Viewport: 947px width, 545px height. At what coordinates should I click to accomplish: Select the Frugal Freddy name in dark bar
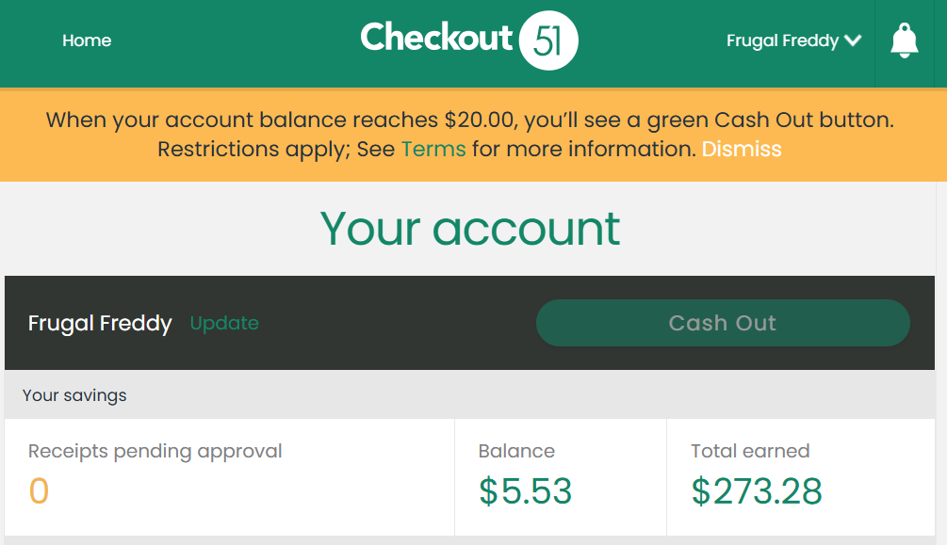[x=100, y=324]
